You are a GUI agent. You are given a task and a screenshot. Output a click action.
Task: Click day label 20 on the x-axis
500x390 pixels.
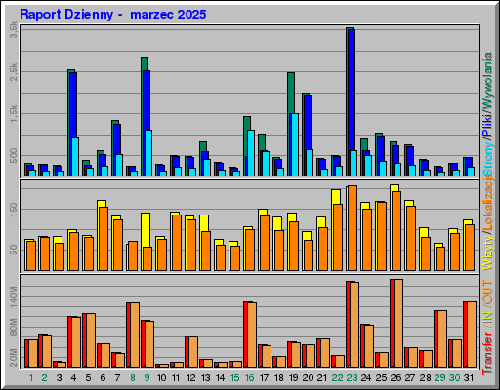click(x=308, y=378)
